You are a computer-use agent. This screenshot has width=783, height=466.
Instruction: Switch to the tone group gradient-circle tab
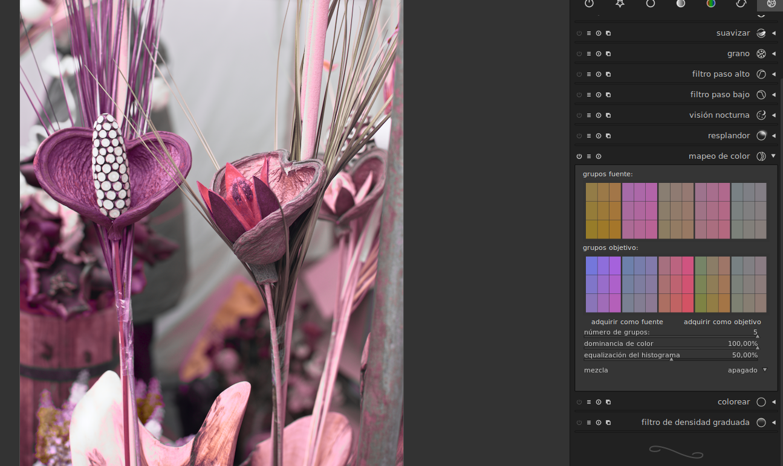681,4
